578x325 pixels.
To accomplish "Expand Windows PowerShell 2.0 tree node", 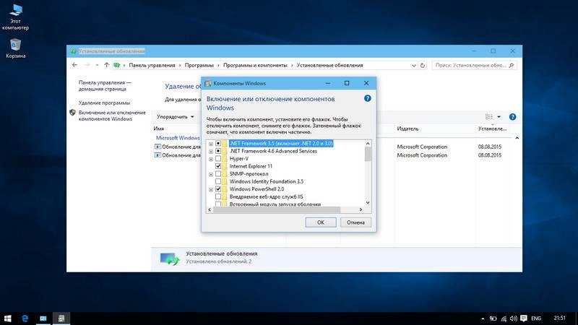I will click(x=211, y=189).
